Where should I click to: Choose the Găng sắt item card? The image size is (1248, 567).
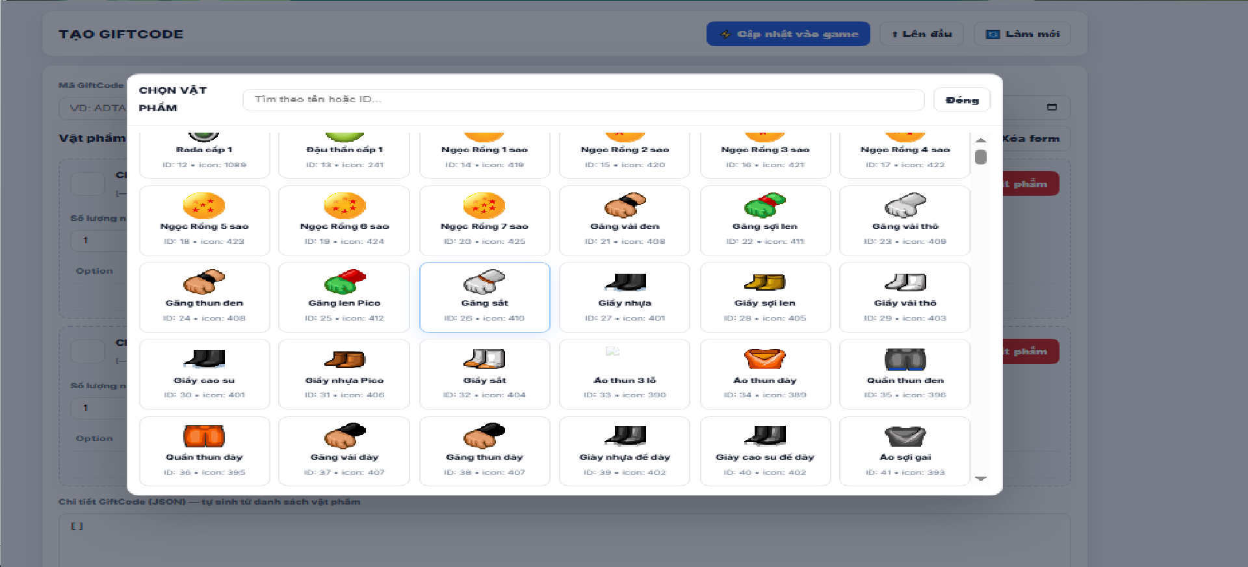pos(485,297)
